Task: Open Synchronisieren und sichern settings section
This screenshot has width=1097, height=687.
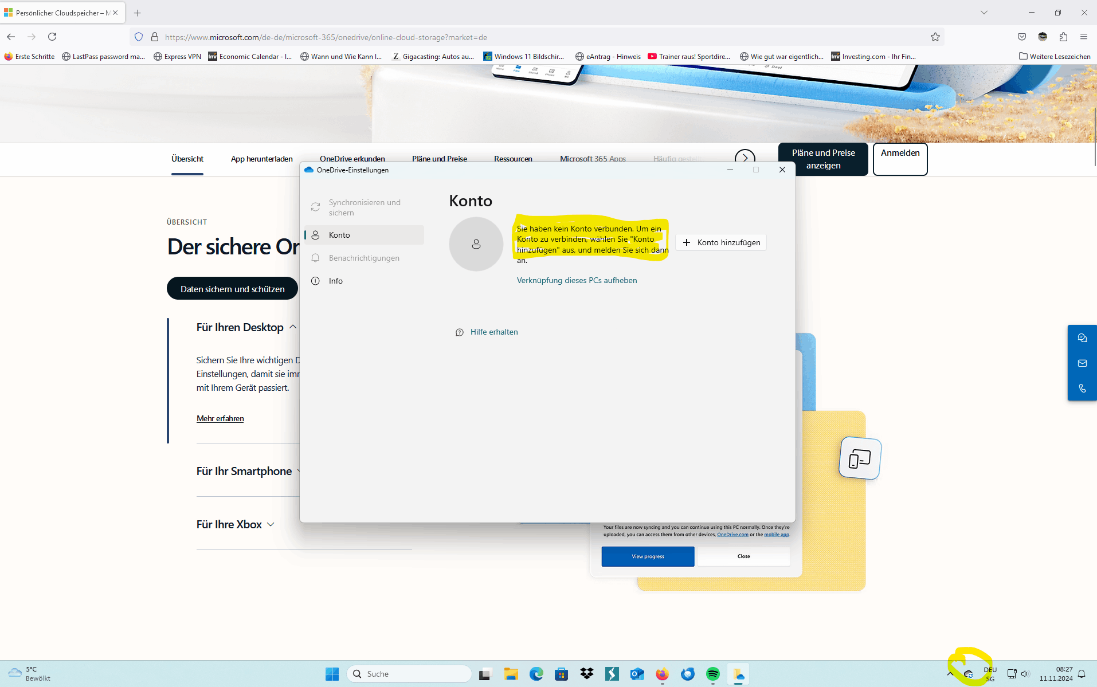Action: pyautogui.click(x=365, y=207)
